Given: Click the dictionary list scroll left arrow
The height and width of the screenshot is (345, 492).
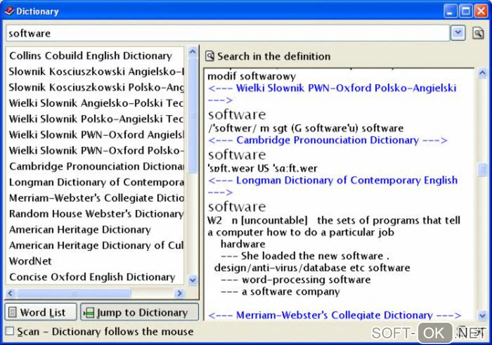Looking at the screenshot, I should pos(10,293).
